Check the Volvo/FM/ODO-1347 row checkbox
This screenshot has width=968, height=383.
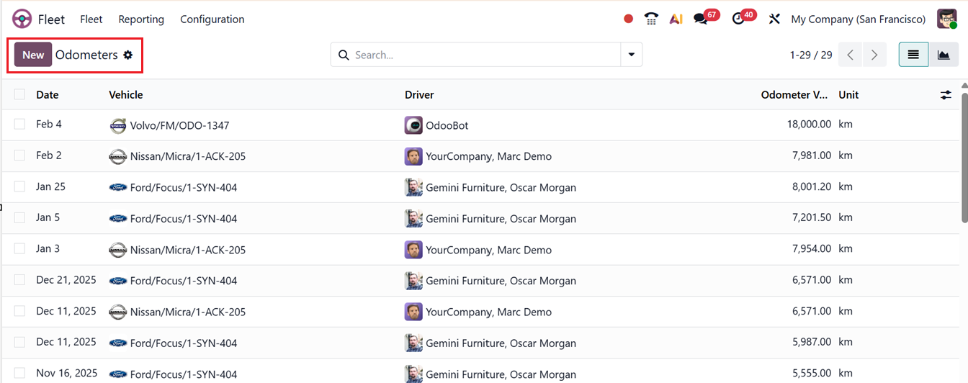pos(19,125)
